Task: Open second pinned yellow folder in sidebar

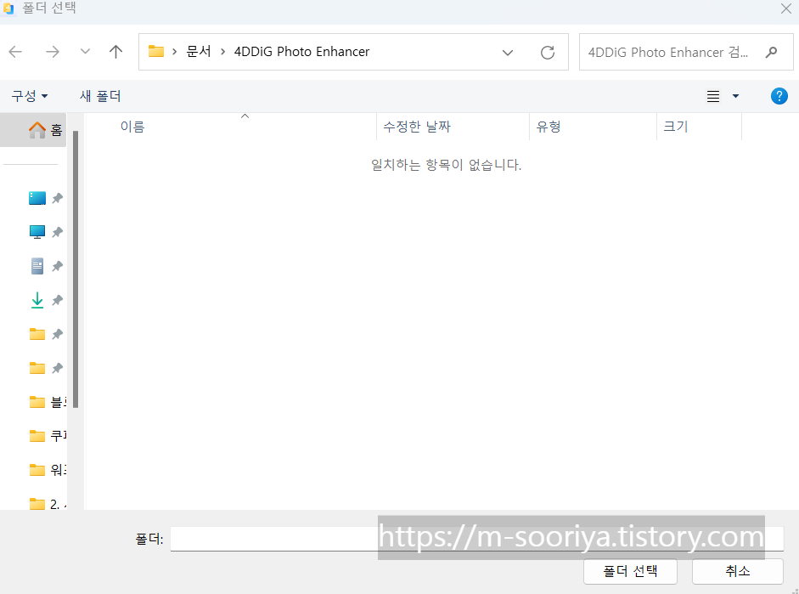Action: [x=37, y=368]
